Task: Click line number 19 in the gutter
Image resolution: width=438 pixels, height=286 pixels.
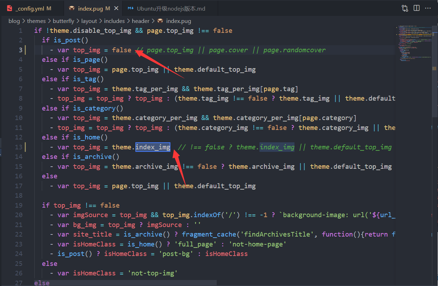Action: 19,205
